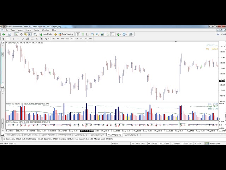The width and height of the screenshot is (226, 170).
Task: Click the New Order toolbar button
Action: click(x=46, y=34)
